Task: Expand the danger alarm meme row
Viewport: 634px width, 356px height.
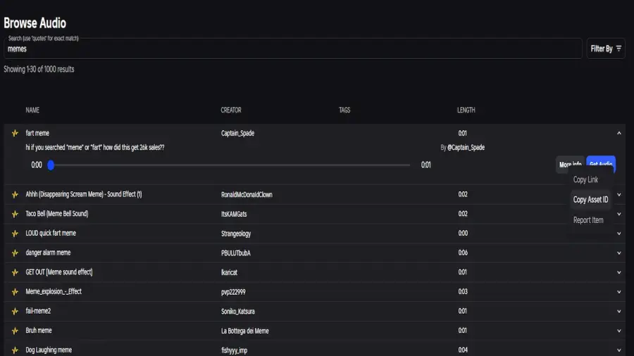Action: tap(619, 253)
